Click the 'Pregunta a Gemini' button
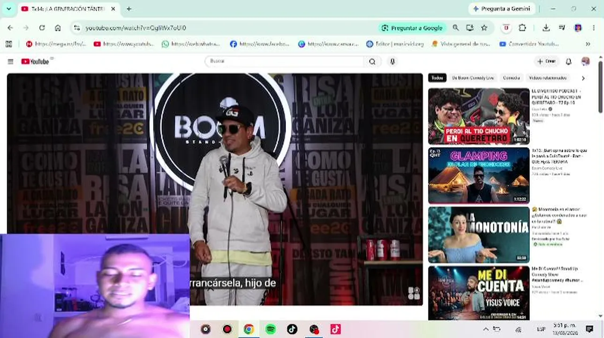Screen dimensions: 604x338 501,9
